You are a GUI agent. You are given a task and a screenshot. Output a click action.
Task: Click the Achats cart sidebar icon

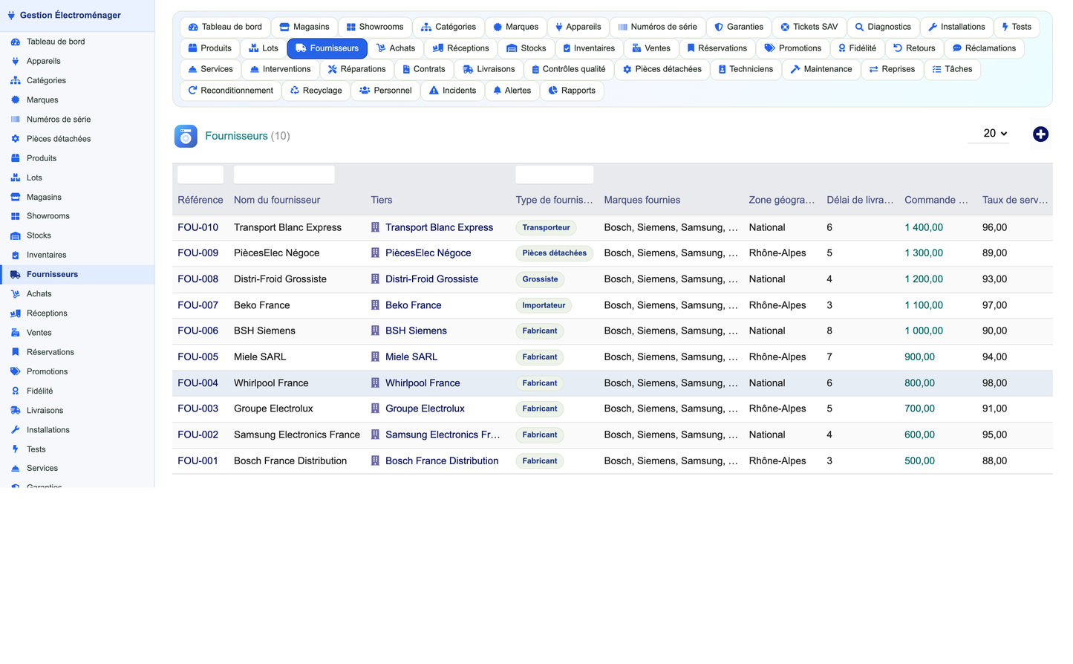pos(15,293)
